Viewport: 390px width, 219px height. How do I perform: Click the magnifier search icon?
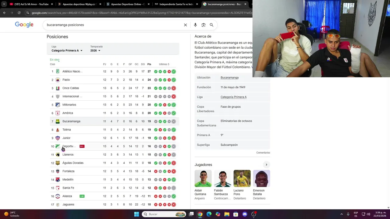211,25
